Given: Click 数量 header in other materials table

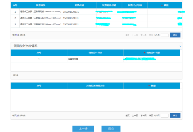Looking at the screenshot, I should pos(152,86).
